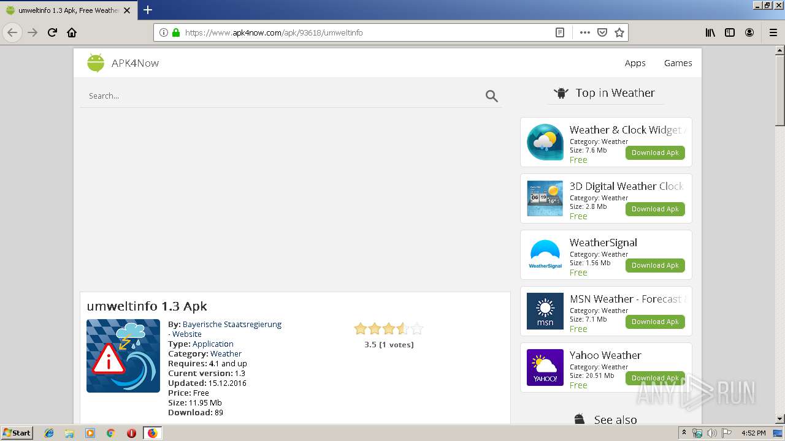Screen dimensions: 785x441
Task: Click the volume tray icon
Action: [712, 433]
